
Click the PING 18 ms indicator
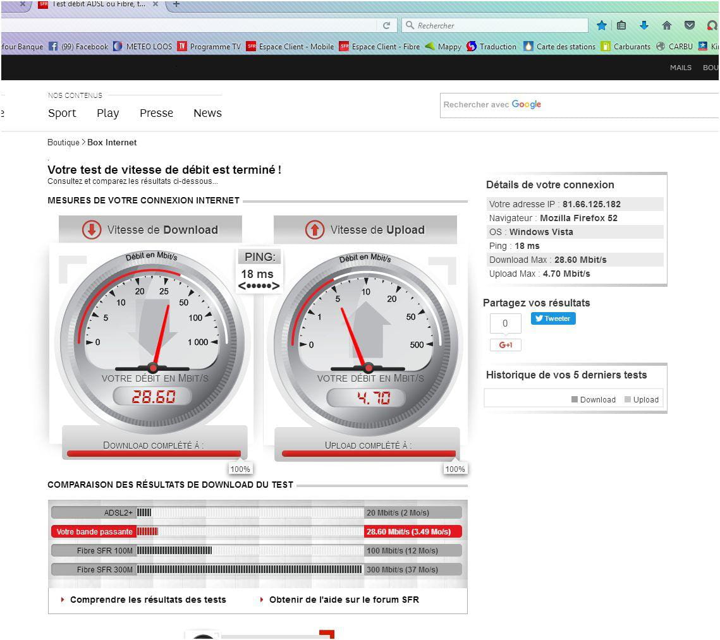[259, 270]
